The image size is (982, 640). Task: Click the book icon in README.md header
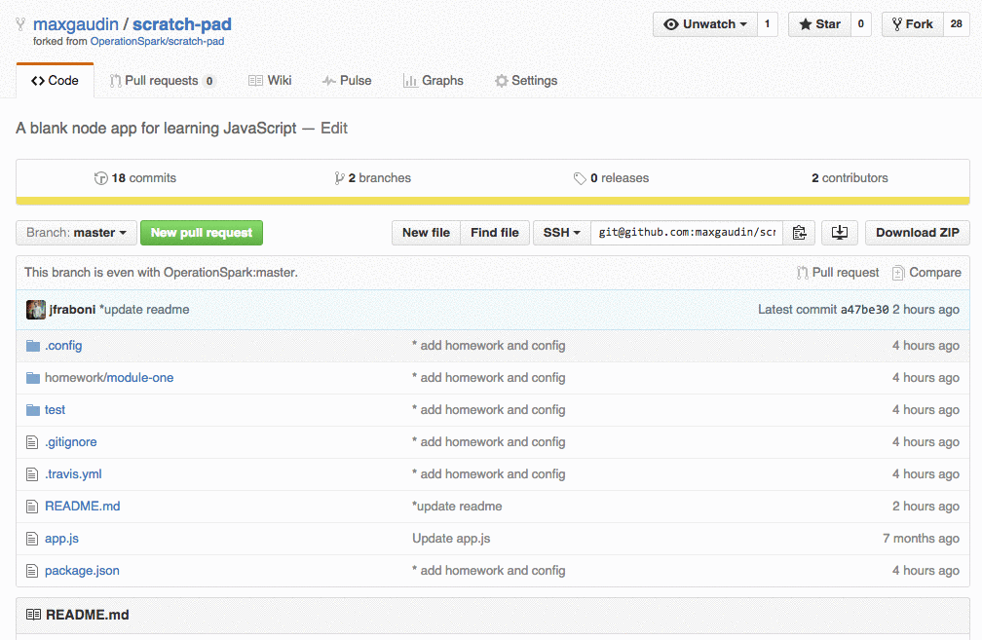coord(33,615)
